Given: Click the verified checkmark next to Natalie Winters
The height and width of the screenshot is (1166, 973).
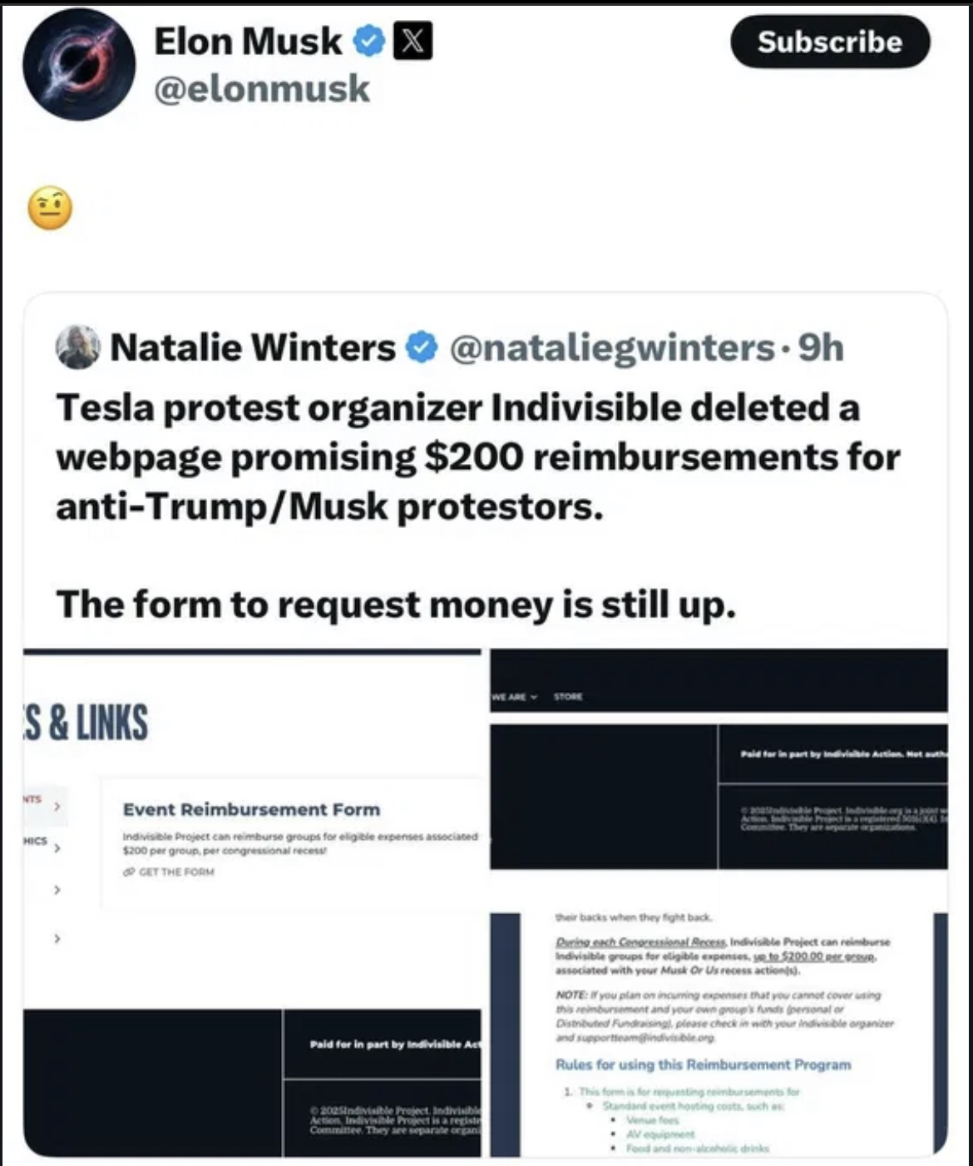Looking at the screenshot, I should [x=422, y=348].
